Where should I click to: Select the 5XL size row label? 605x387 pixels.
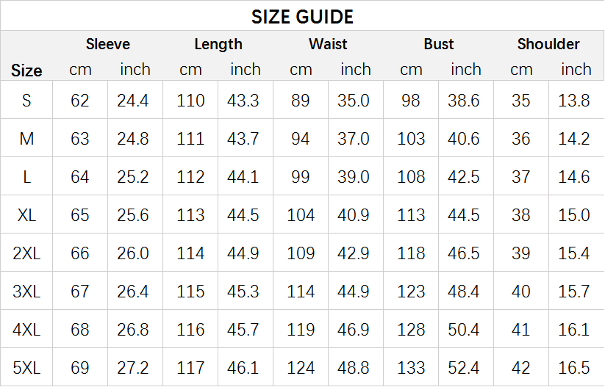pos(26,368)
